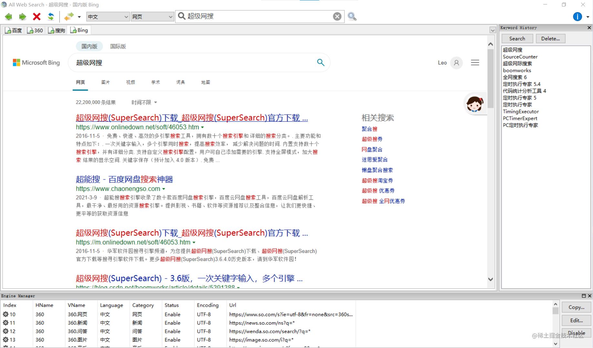Open program info via the blue i icon
Viewport: 593px width, 348px height.
[578, 16]
